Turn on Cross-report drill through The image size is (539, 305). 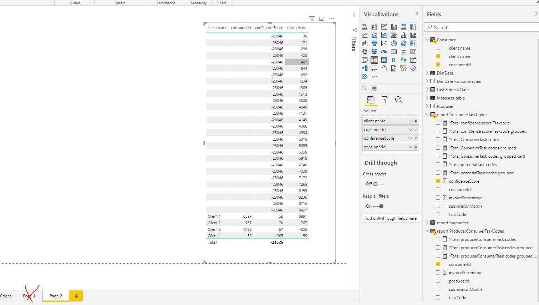tap(379, 184)
